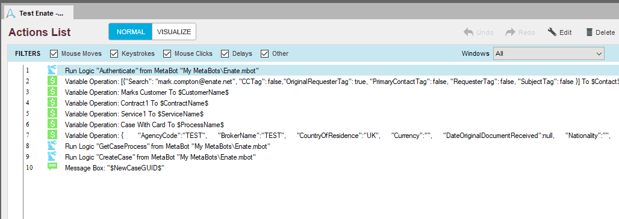Click the Message Box speech bubble icon

[x=52, y=167]
